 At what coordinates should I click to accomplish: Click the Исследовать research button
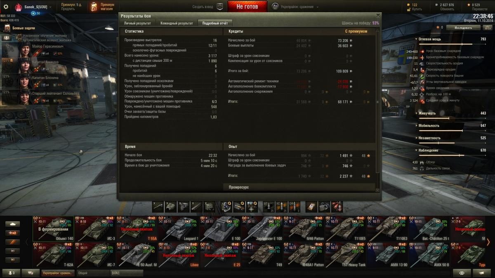463,28
